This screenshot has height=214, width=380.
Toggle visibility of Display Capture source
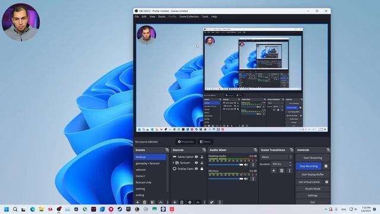pos(197,169)
